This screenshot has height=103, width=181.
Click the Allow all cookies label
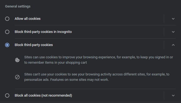27,19
